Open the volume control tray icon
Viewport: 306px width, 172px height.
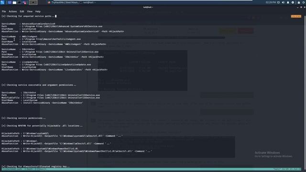coord(283,2)
